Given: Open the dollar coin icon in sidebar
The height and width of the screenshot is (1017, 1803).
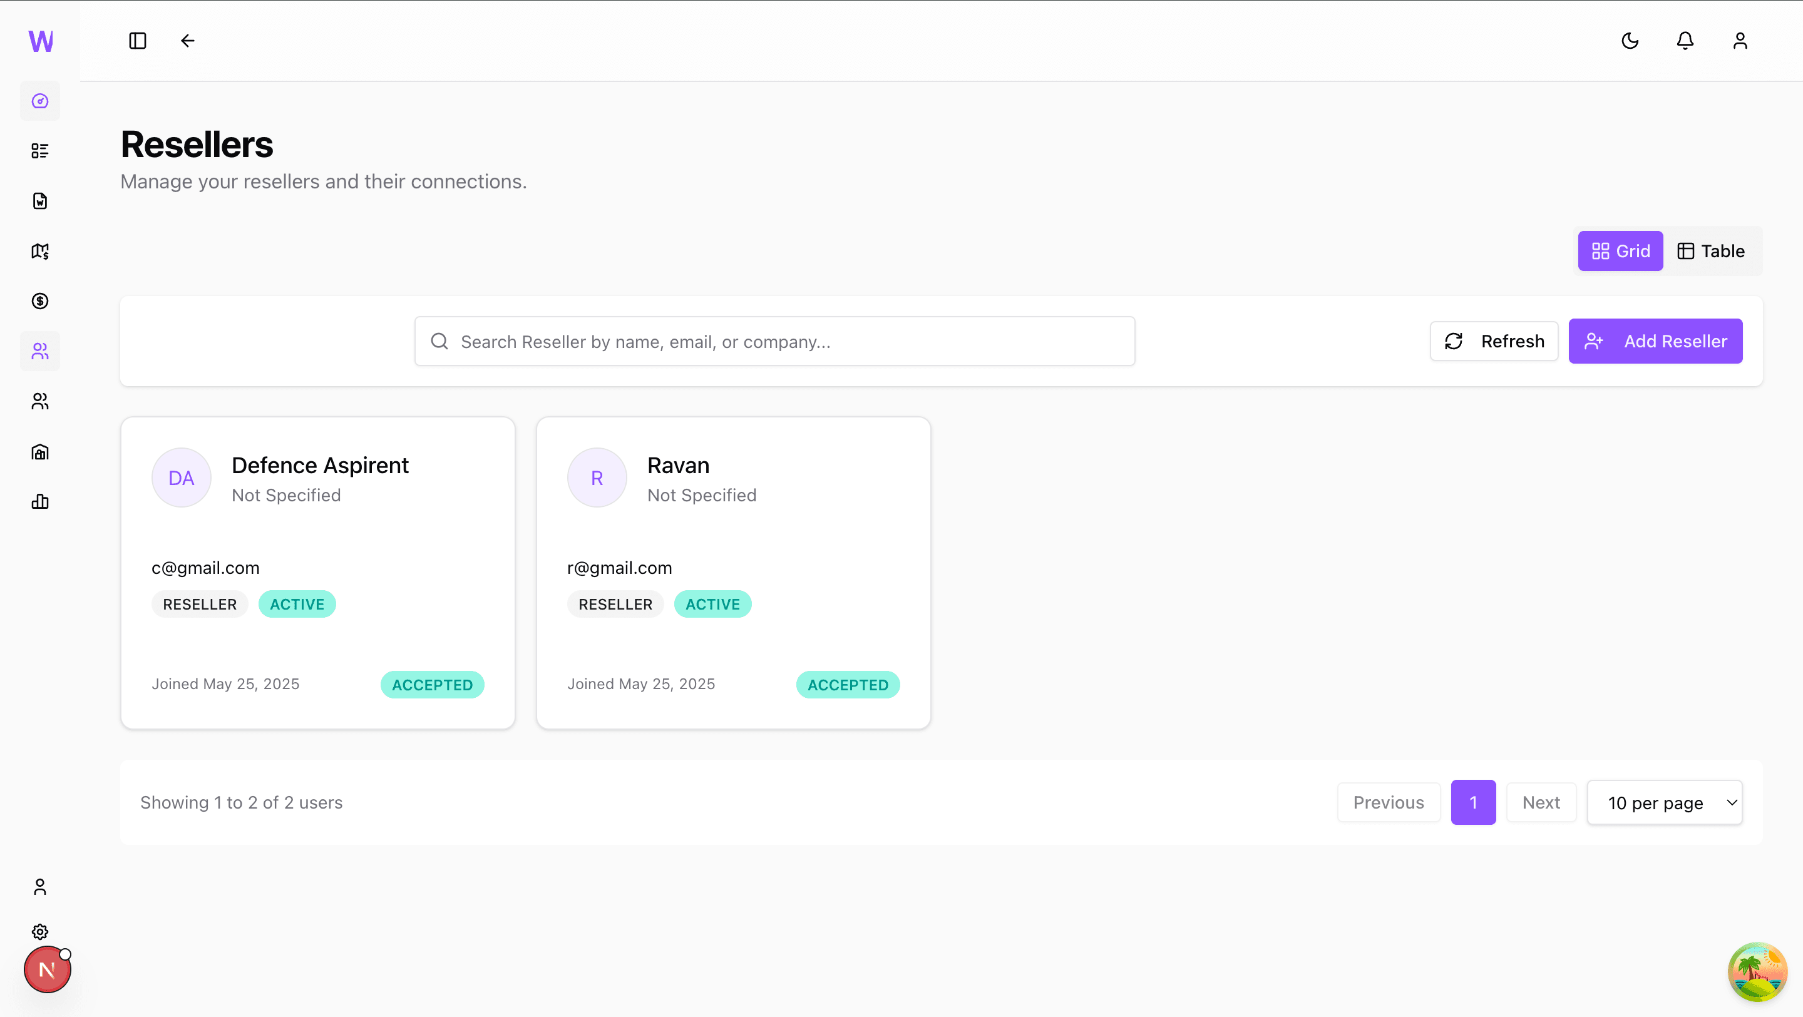Looking at the screenshot, I should tap(40, 301).
